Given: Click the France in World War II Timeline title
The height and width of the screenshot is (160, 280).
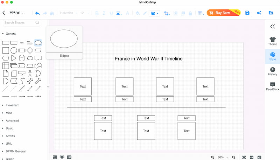Looking at the screenshot, I should (148, 58).
